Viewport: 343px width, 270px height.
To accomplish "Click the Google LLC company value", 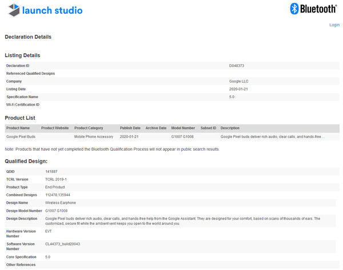I will point(238,81).
